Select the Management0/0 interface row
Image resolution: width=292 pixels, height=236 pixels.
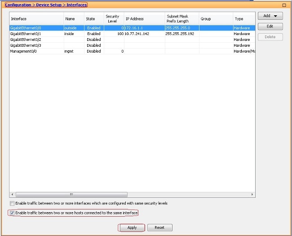(36, 51)
